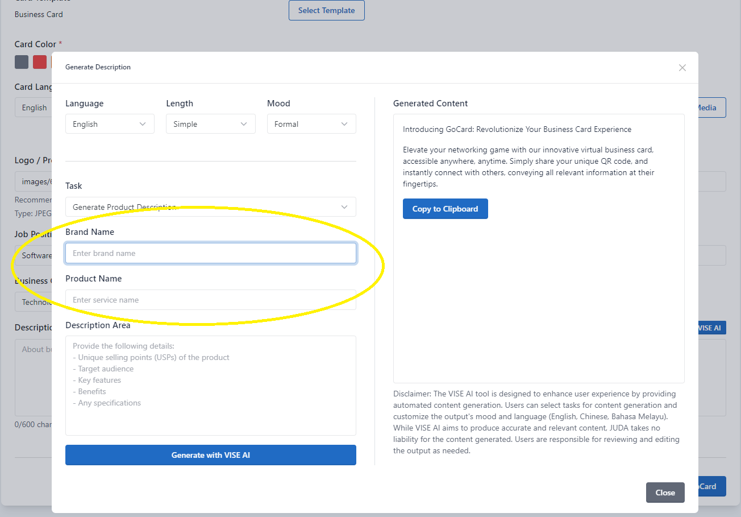Click the gray Close button
The width and height of the screenshot is (741, 517).
(x=665, y=493)
